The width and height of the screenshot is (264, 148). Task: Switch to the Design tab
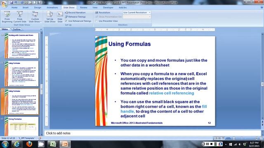coord(38,7)
